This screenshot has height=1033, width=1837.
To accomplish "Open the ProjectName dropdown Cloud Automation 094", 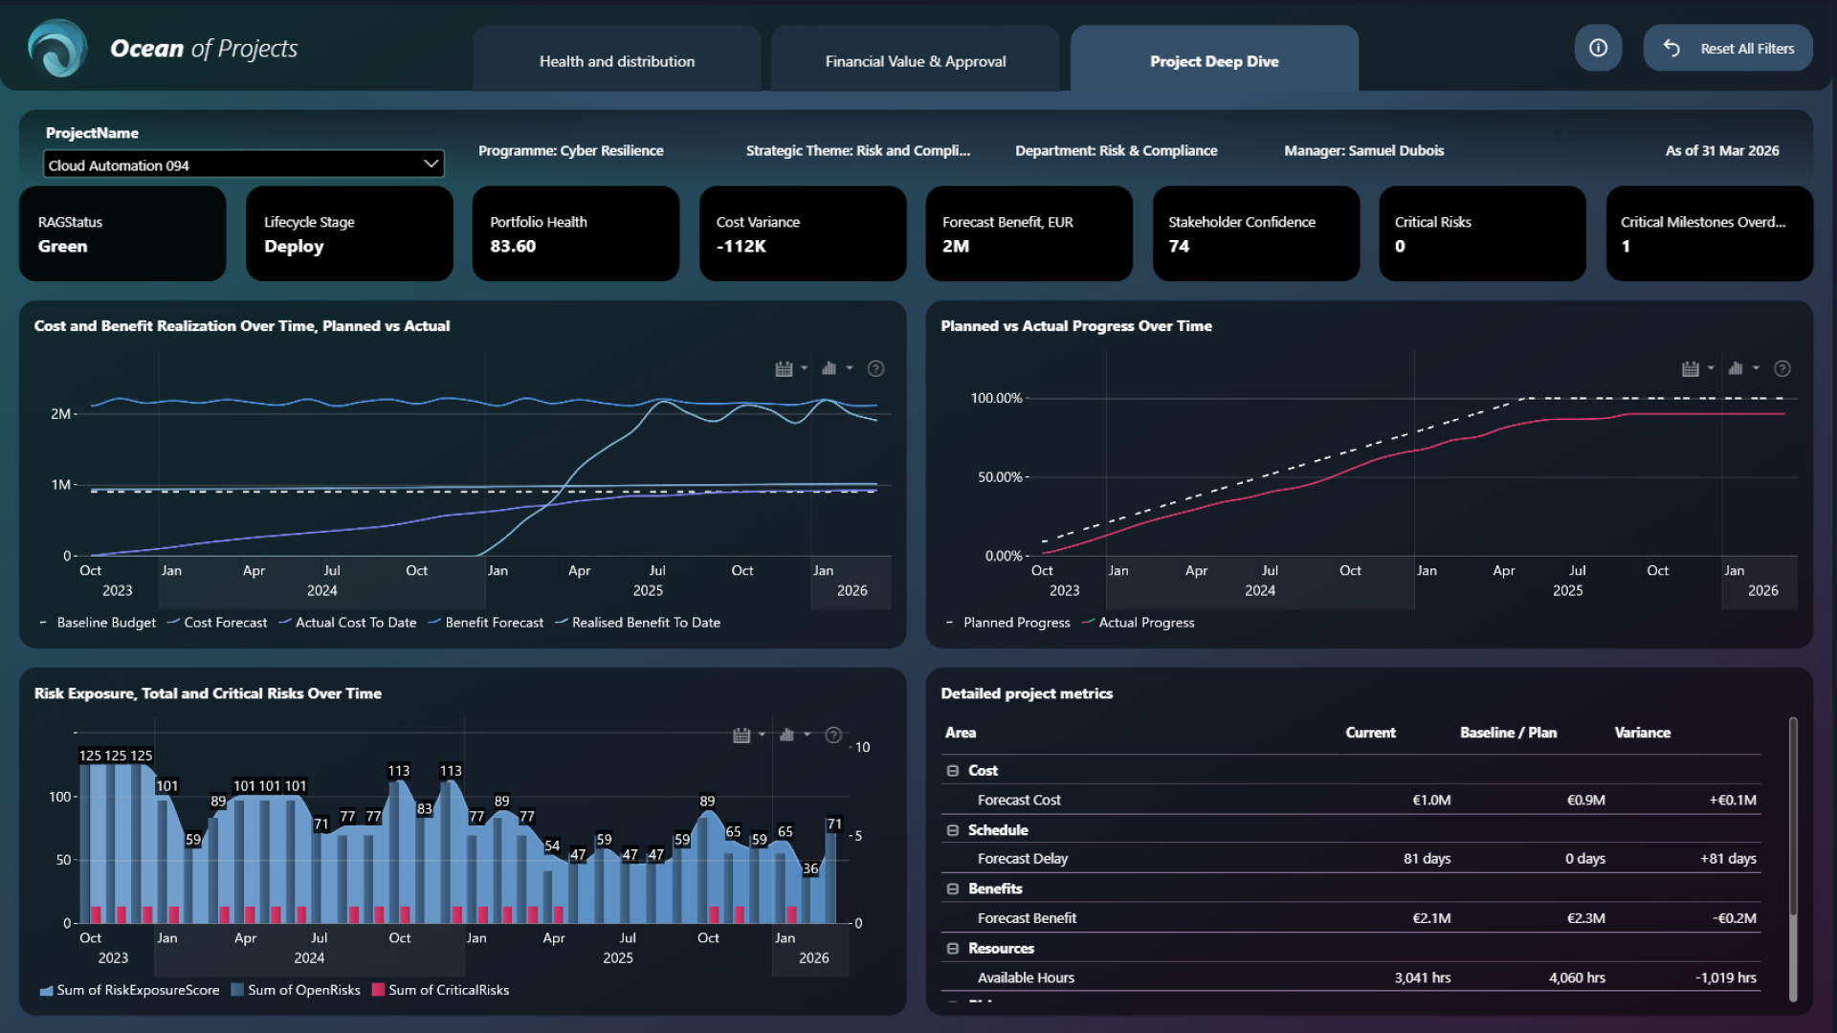I will pyautogui.click(x=244, y=165).
